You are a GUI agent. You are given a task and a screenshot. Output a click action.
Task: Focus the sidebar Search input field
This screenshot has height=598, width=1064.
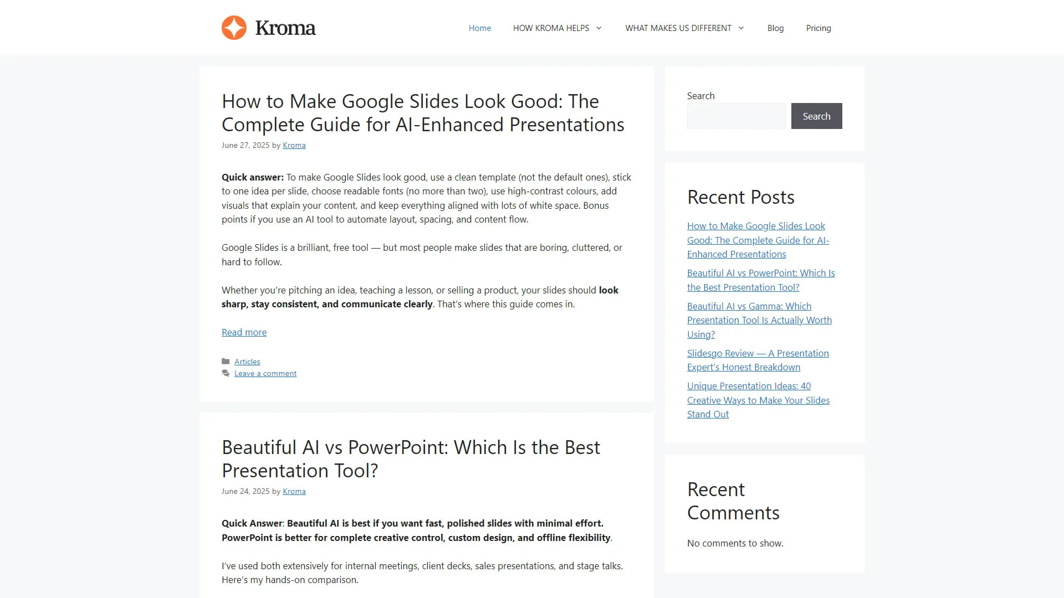[x=736, y=116]
